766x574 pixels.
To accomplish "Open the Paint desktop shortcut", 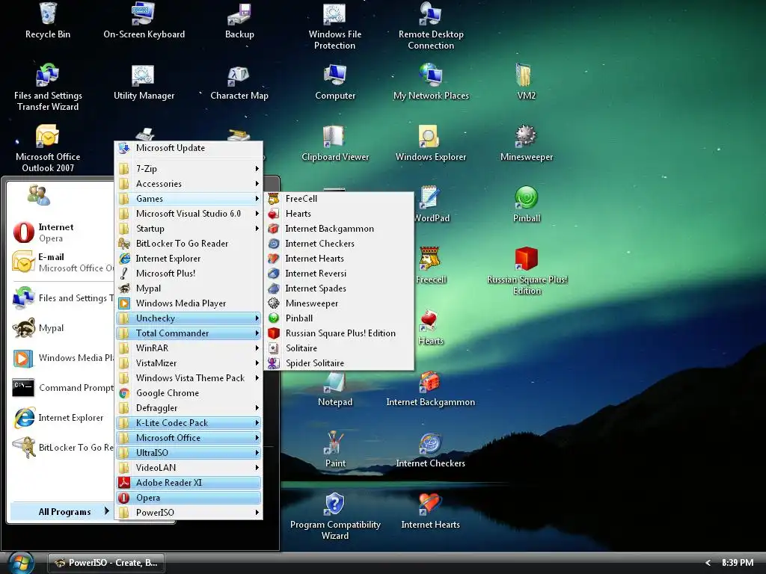I will coord(335,450).
